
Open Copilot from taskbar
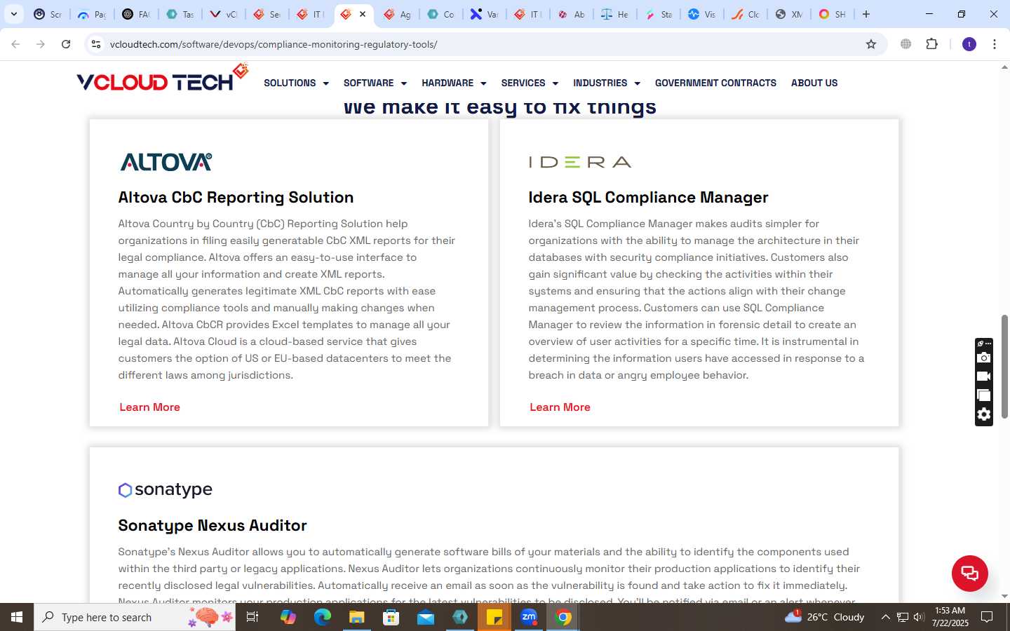(288, 617)
